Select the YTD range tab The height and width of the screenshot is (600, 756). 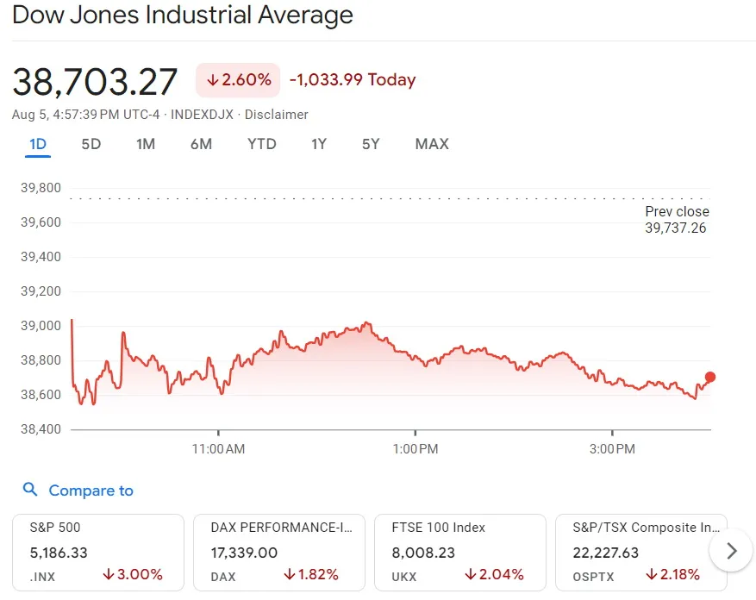pos(261,144)
